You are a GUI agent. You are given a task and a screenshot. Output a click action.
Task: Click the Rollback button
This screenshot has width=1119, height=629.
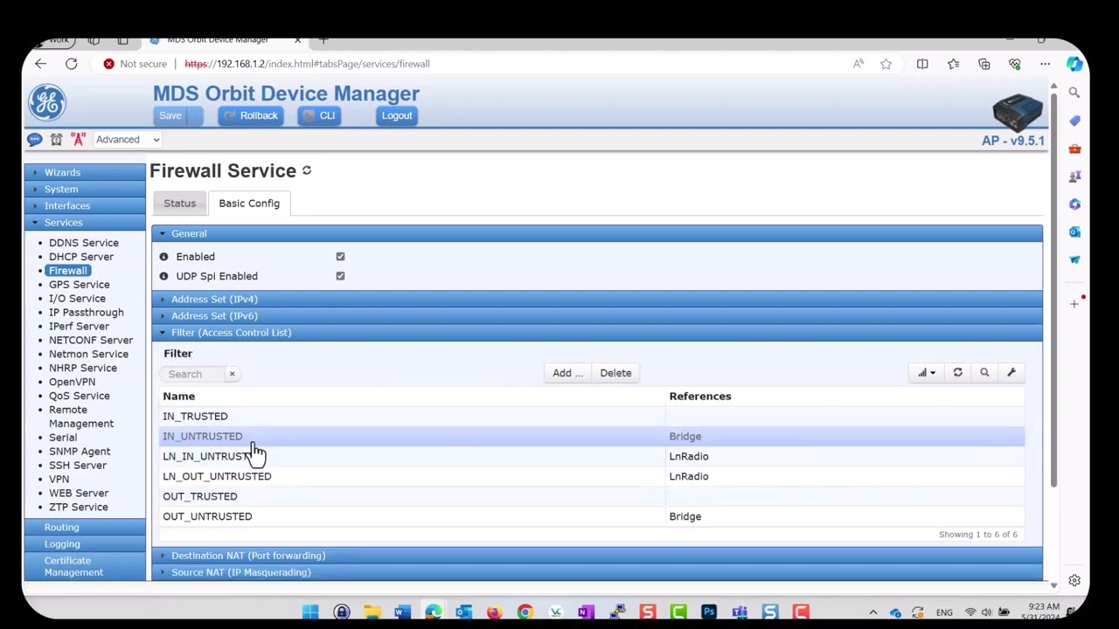tap(250, 115)
